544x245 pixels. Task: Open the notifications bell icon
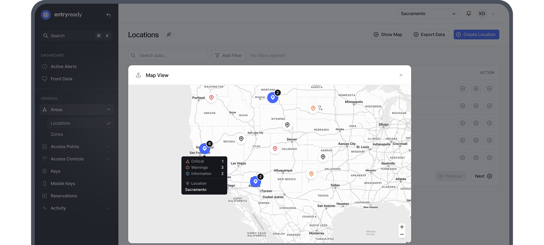(x=469, y=13)
